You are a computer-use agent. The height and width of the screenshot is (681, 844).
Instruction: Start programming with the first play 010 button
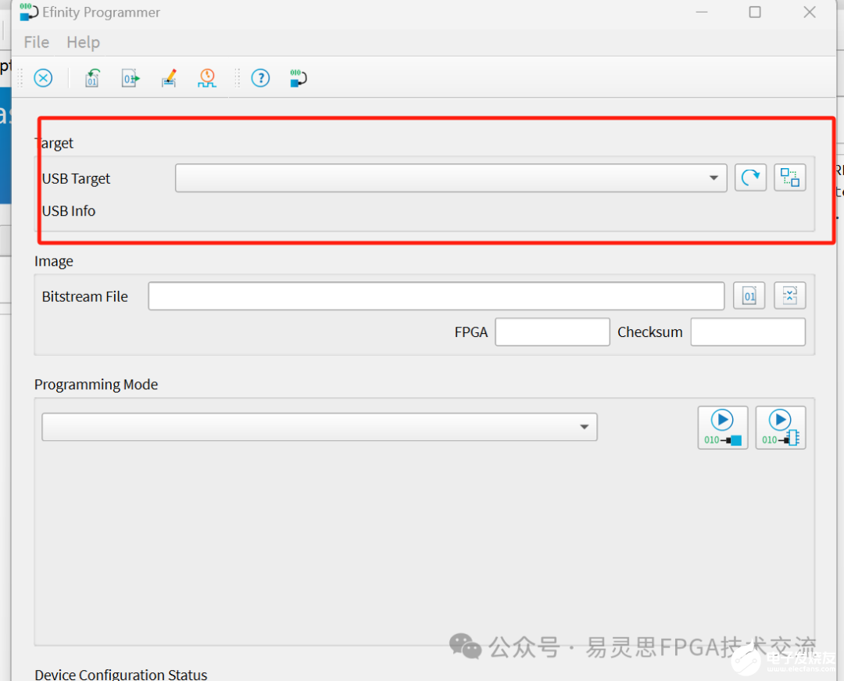coord(723,428)
